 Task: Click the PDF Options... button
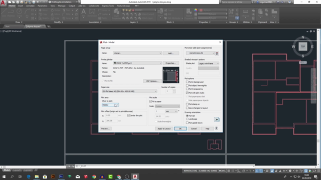click(152, 81)
